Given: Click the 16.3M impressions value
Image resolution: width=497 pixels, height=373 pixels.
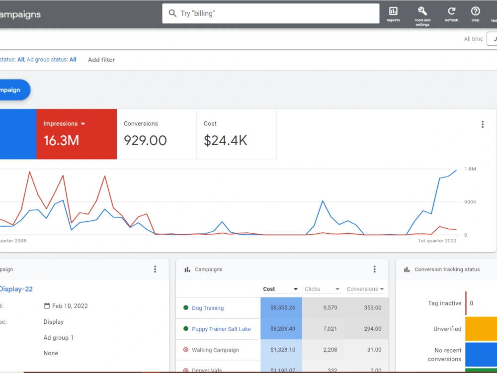Looking at the screenshot, I should (x=61, y=141).
